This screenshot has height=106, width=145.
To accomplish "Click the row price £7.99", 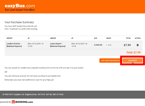I will (127, 45).
